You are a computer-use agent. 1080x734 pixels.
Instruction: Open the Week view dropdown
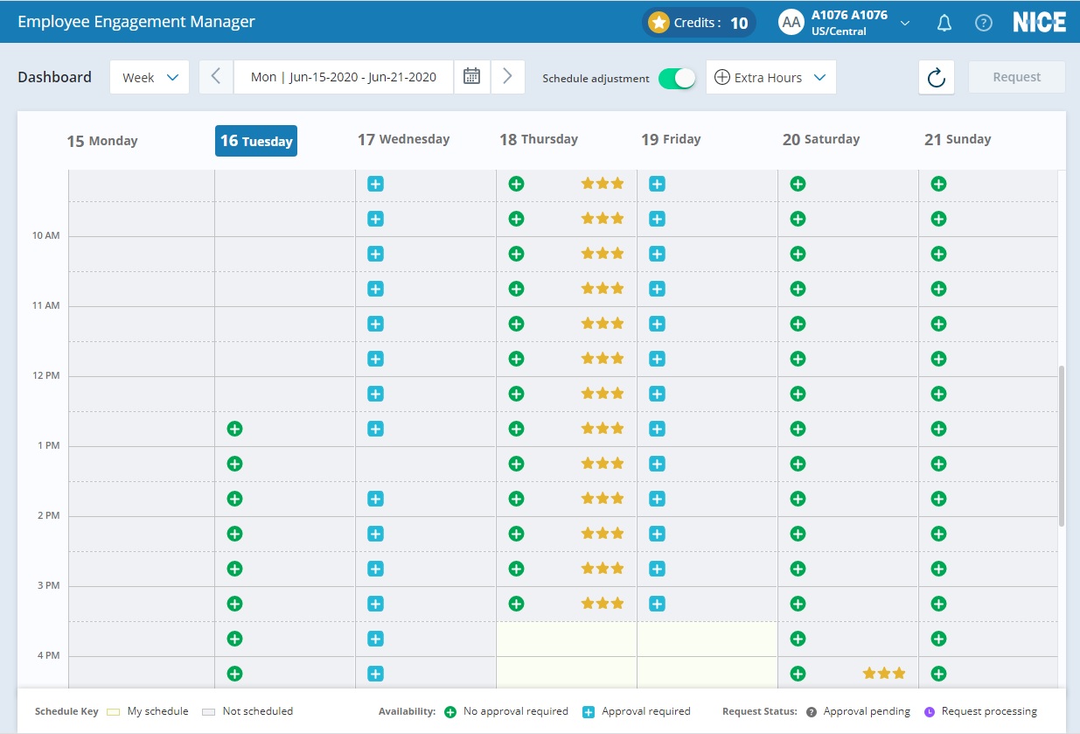click(150, 77)
